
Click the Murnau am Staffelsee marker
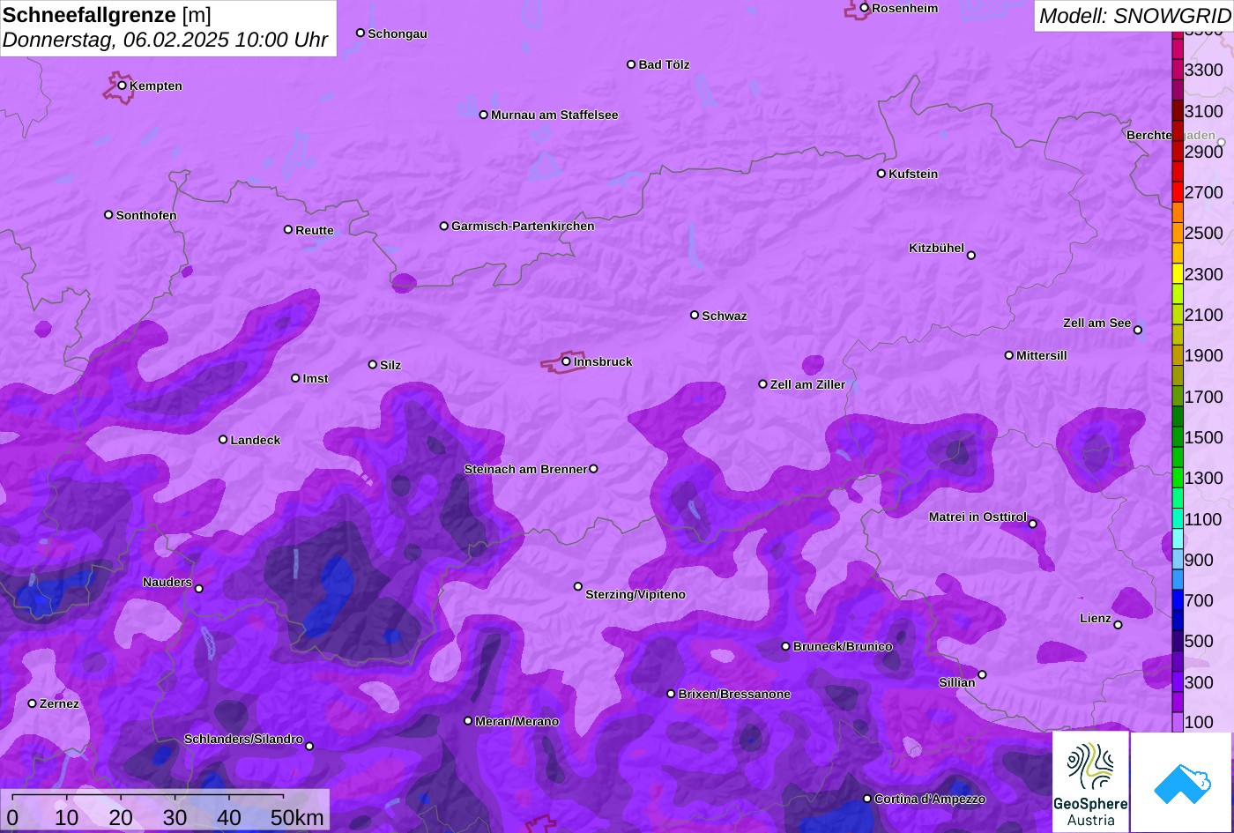pyautogui.click(x=484, y=115)
